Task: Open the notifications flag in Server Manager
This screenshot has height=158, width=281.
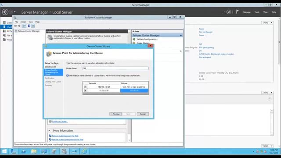Action: [x=238, y=12]
